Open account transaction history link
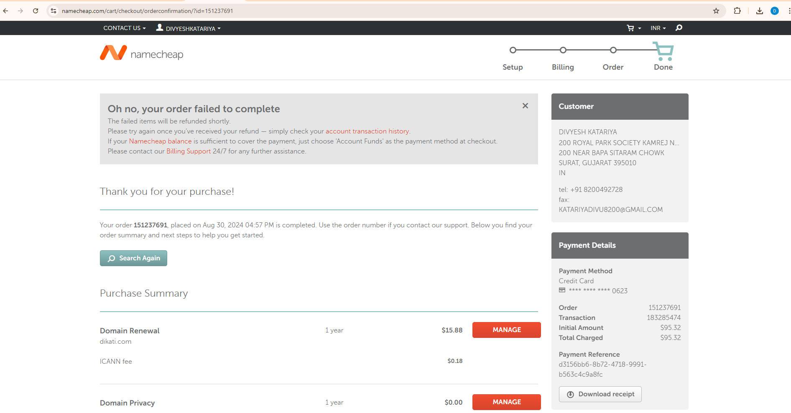Viewport: 791px width, 413px height. click(367, 131)
